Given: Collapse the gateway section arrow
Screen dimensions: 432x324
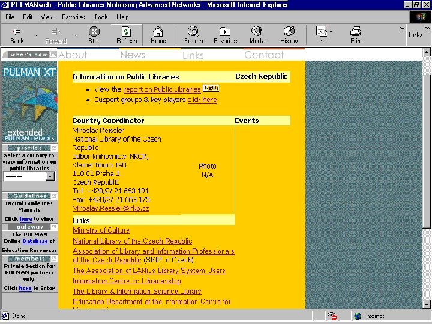Looking at the screenshot, I should (54, 227).
